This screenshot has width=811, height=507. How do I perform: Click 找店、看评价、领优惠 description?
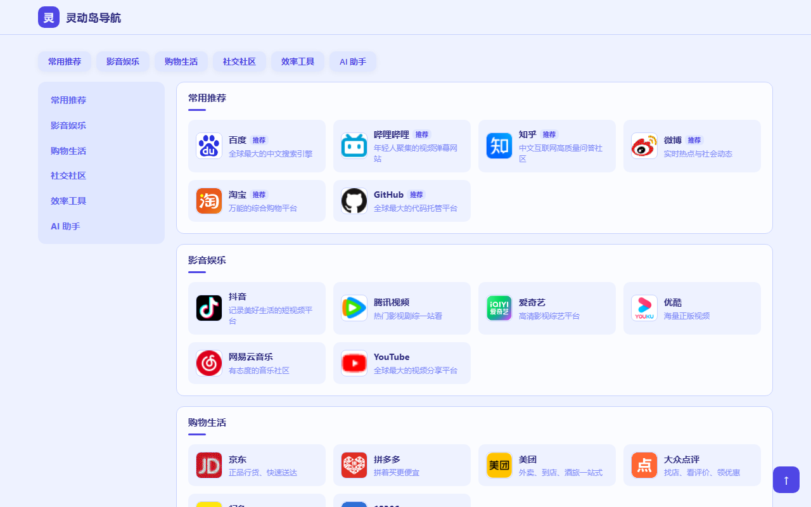(702, 472)
